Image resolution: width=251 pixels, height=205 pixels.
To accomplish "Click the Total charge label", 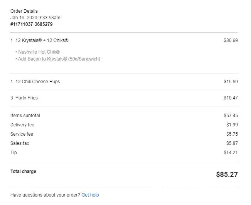I will click(x=23, y=171).
